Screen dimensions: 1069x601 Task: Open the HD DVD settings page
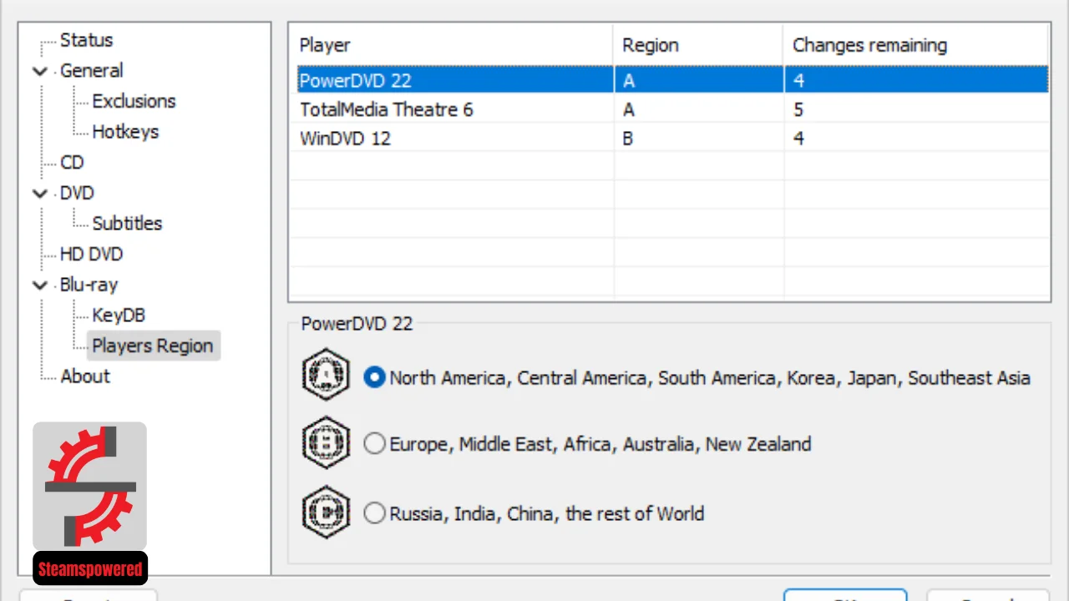point(91,254)
